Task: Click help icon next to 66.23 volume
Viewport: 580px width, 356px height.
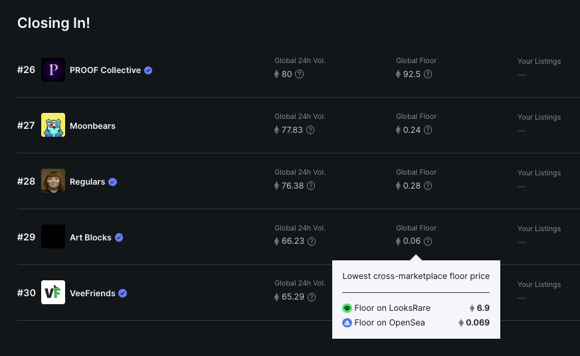Action: click(312, 241)
